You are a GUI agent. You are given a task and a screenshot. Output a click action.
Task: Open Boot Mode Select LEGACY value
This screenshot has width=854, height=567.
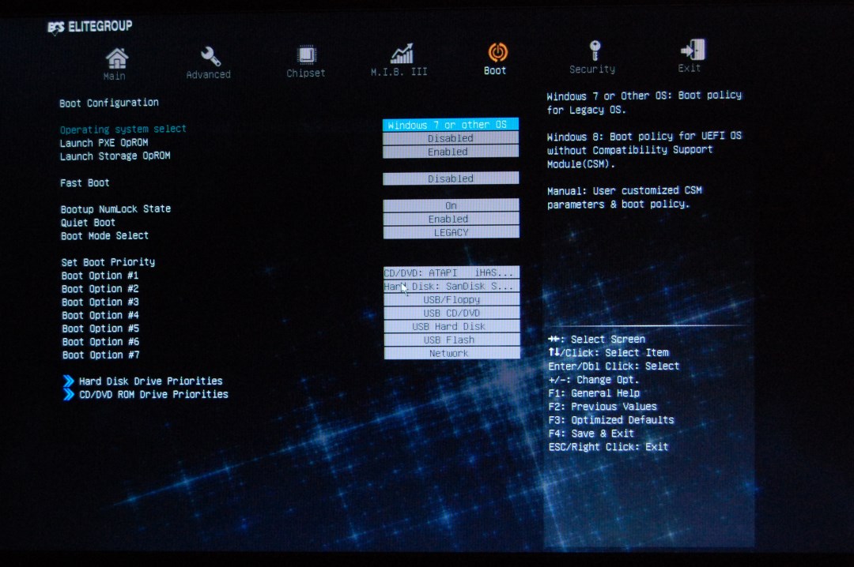(x=452, y=232)
